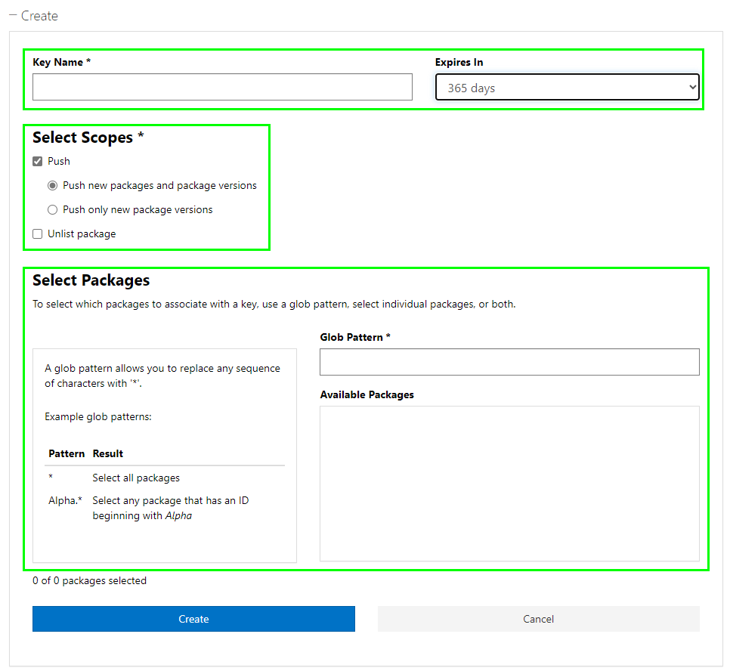Click the Select Scopes heading
730x671 pixels.
[88, 138]
